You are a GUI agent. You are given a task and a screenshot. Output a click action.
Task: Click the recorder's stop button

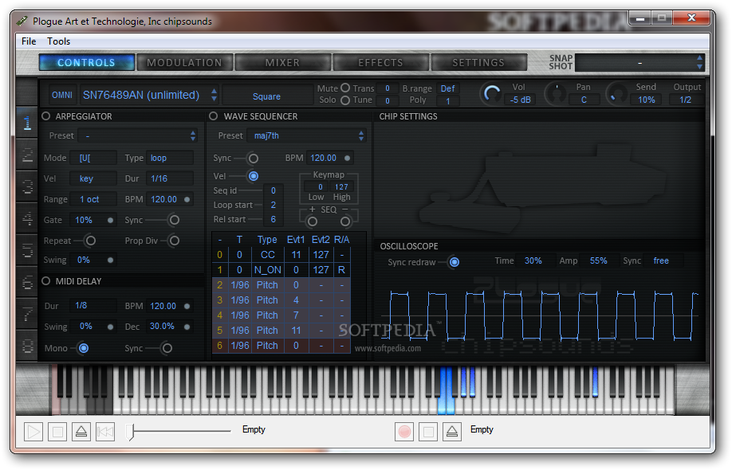point(428,432)
